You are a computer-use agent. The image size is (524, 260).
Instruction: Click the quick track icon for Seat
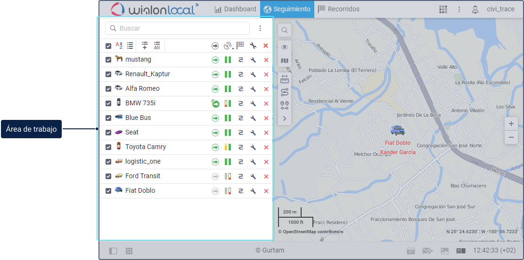click(x=241, y=133)
